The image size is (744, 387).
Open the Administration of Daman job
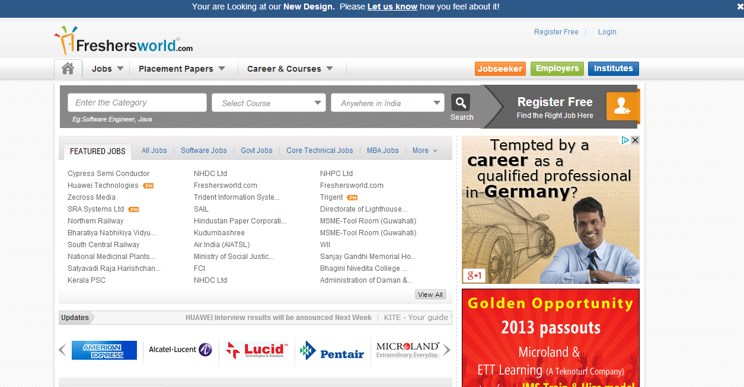tap(366, 280)
